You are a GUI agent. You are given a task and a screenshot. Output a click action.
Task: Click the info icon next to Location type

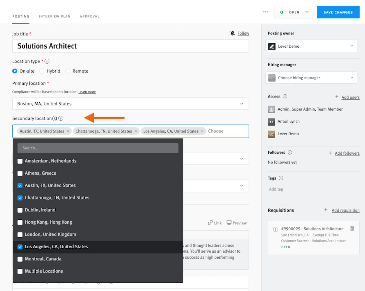coord(47,61)
